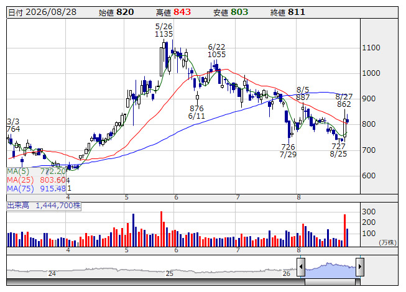The image size is (406, 292).
Task: Click the 727 8/25 low label
Action: tap(338, 150)
